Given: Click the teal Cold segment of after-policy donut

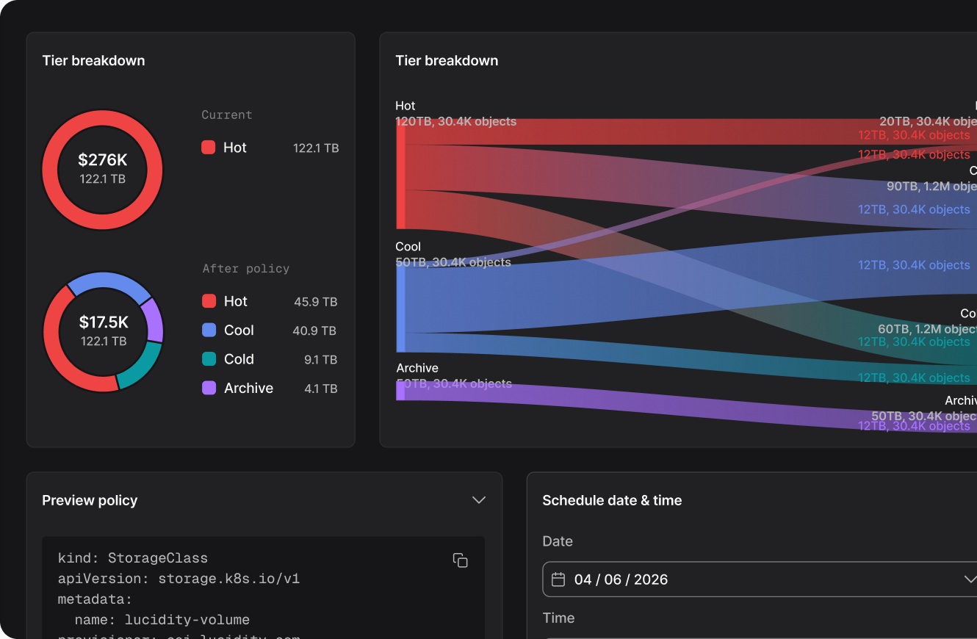Looking at the screenshot, I should (140, 367).
